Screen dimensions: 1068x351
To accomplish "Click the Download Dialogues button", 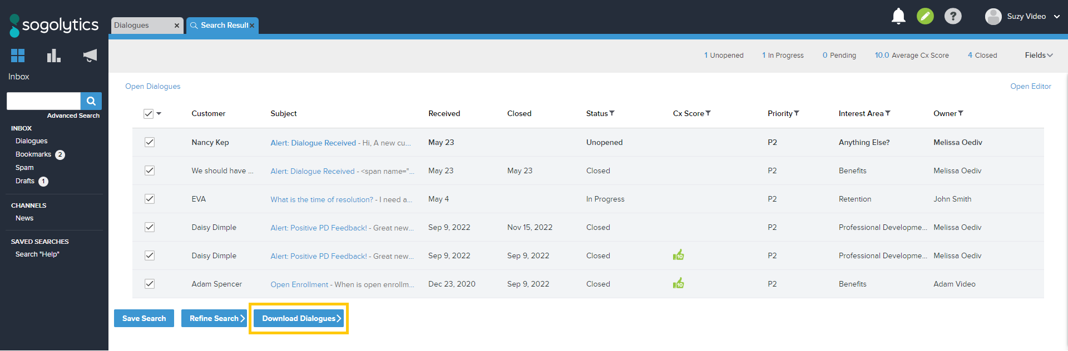I will pyautogui.click(x=299, y=318).
